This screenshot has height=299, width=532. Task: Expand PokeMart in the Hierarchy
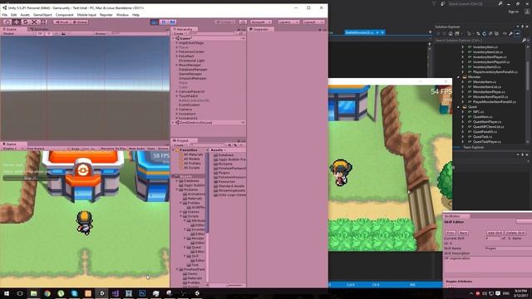pos(177,56)
